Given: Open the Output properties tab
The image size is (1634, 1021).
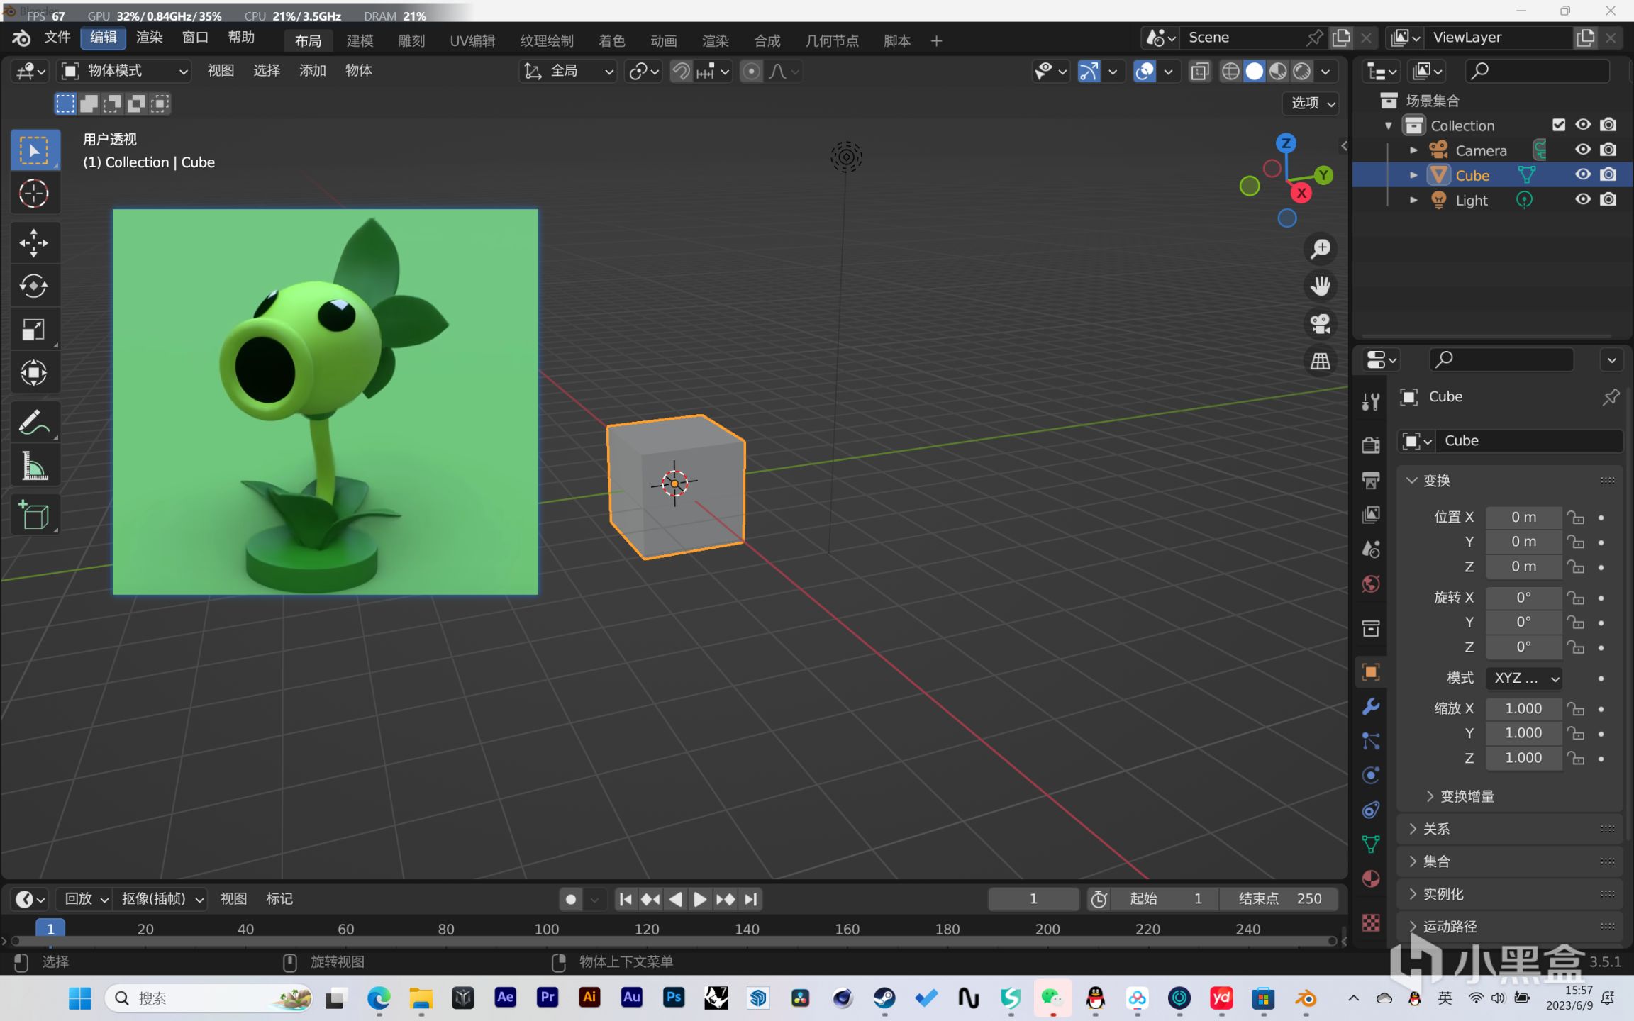Looking at the screenshot, I should 1371,480.
